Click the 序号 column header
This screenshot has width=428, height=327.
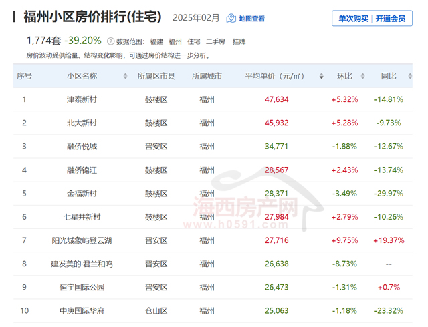(24, 76)
